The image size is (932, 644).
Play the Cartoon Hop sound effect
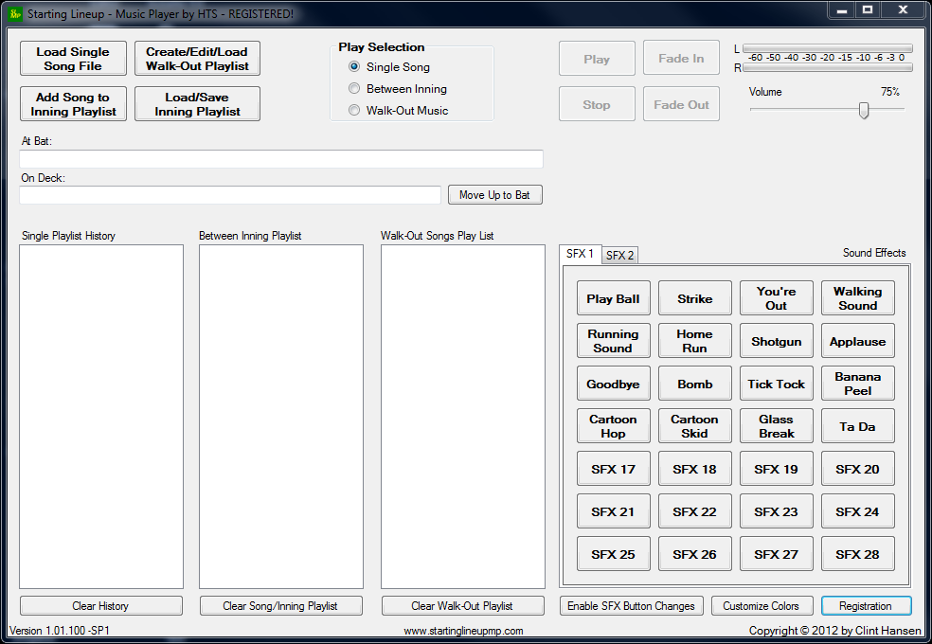coord(614,426)
